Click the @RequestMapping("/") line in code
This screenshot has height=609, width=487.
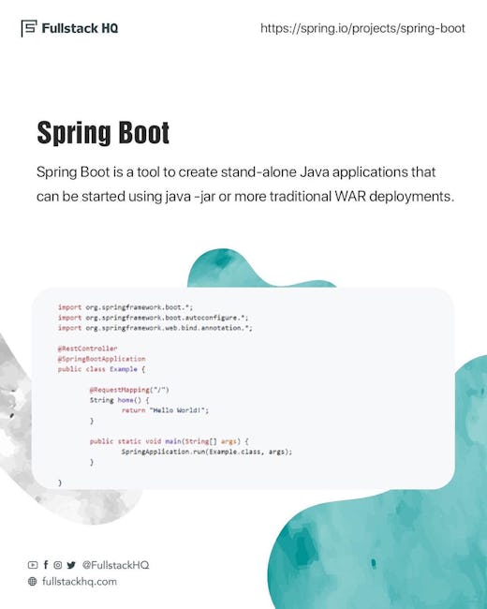[129, 390]
